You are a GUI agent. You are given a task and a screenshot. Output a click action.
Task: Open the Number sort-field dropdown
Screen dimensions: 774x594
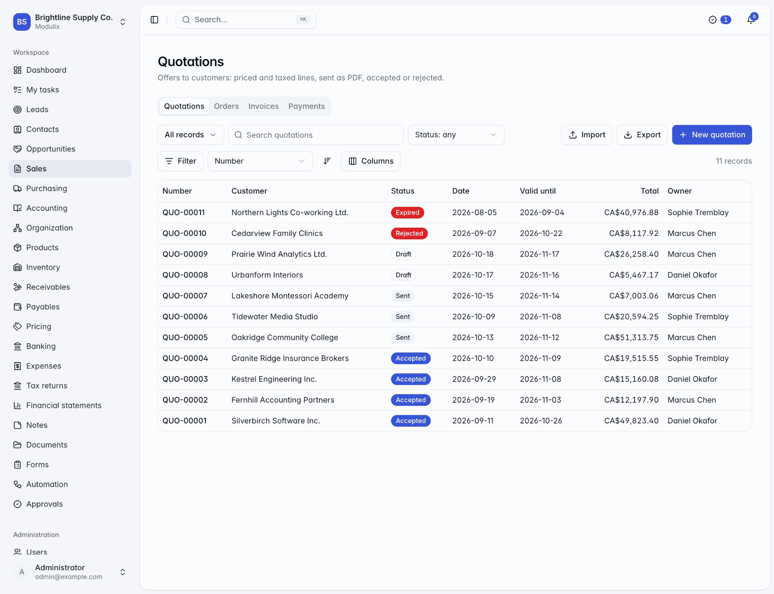coord(260,161)
